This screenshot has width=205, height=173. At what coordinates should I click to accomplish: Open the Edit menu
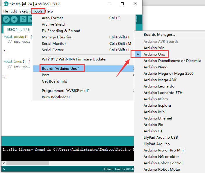(14, 11)
